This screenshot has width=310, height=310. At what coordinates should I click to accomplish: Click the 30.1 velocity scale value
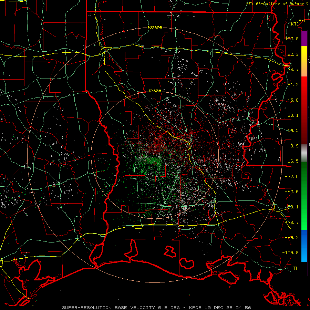coord(293,115)
